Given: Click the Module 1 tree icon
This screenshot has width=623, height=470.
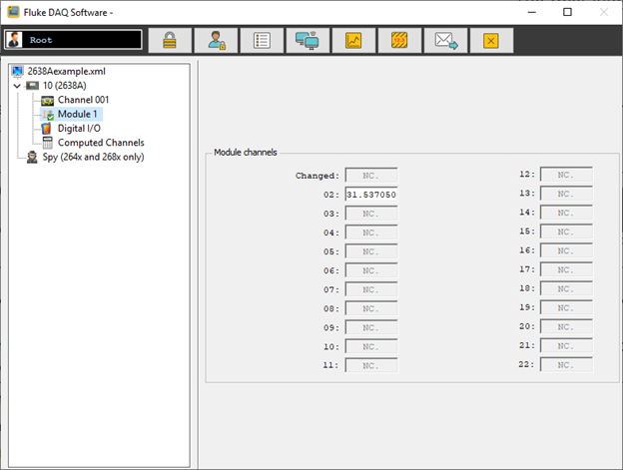Looking at the screenshot, I should pos(48,115).
